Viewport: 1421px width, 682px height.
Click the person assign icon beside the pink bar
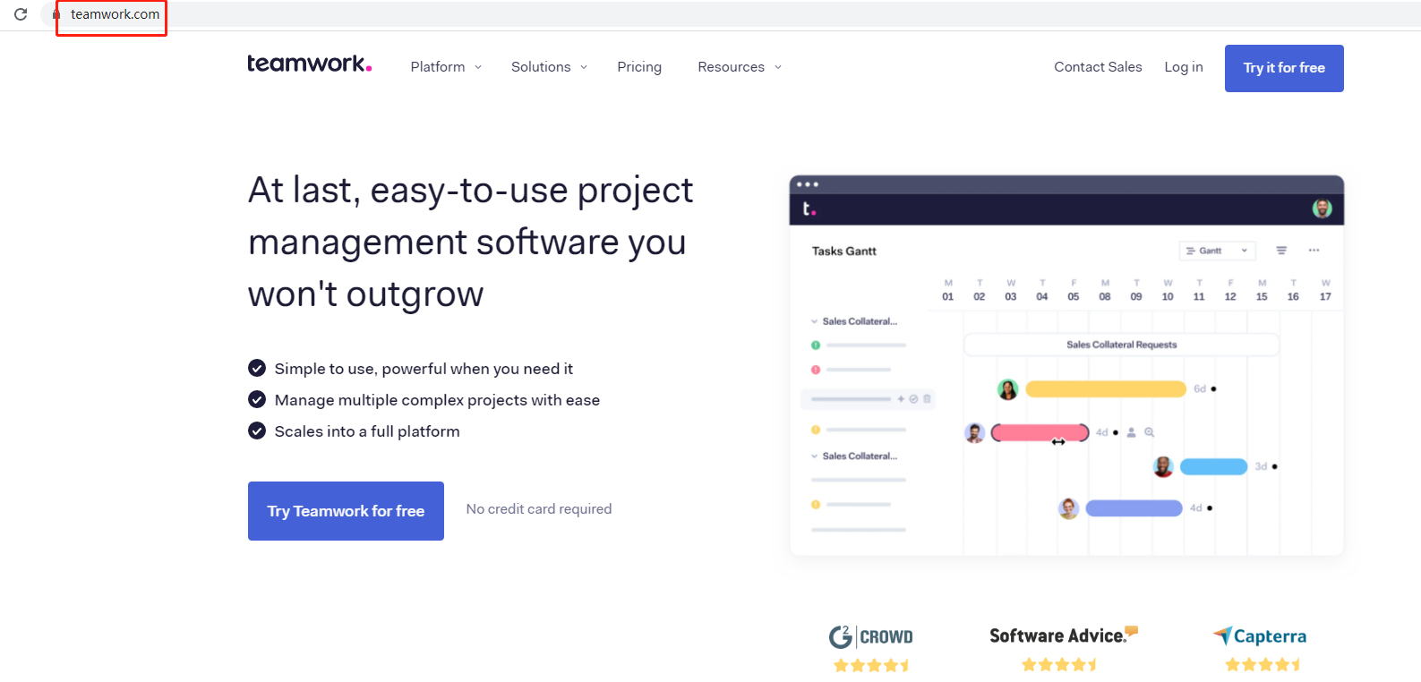click(x=1131, y=432)
